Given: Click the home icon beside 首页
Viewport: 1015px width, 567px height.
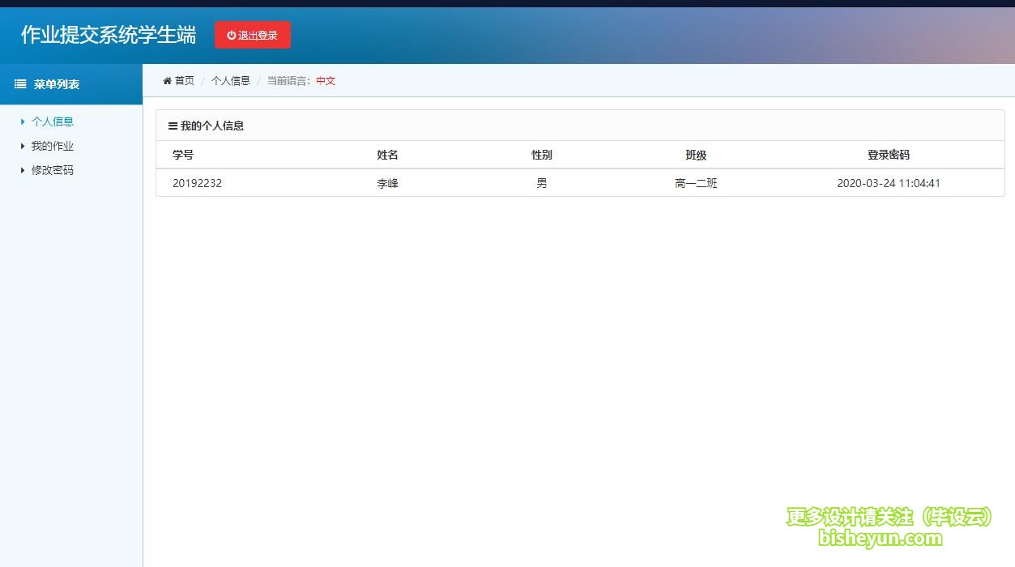Looking at the screenshot, I should click(x=168, y=80).
